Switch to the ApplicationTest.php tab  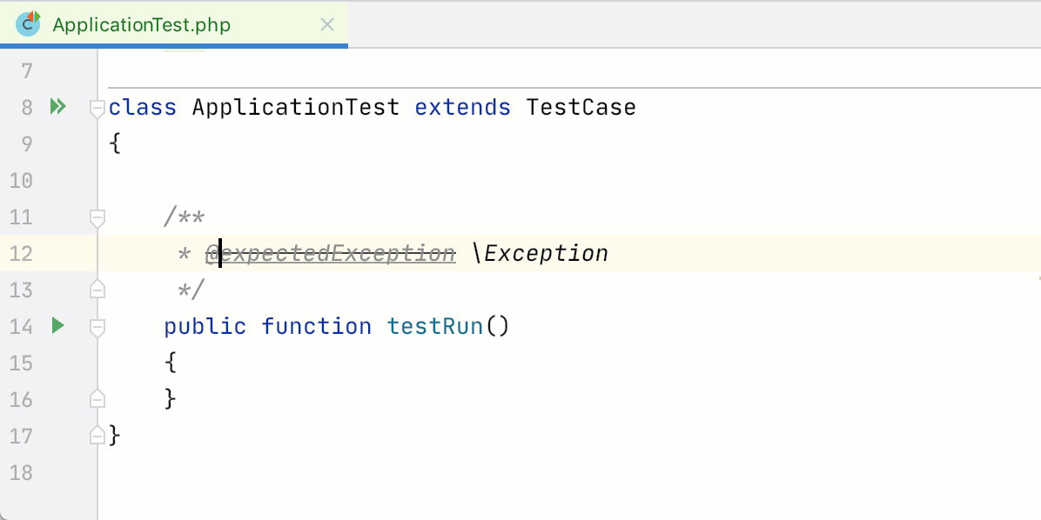coord(173,24)
